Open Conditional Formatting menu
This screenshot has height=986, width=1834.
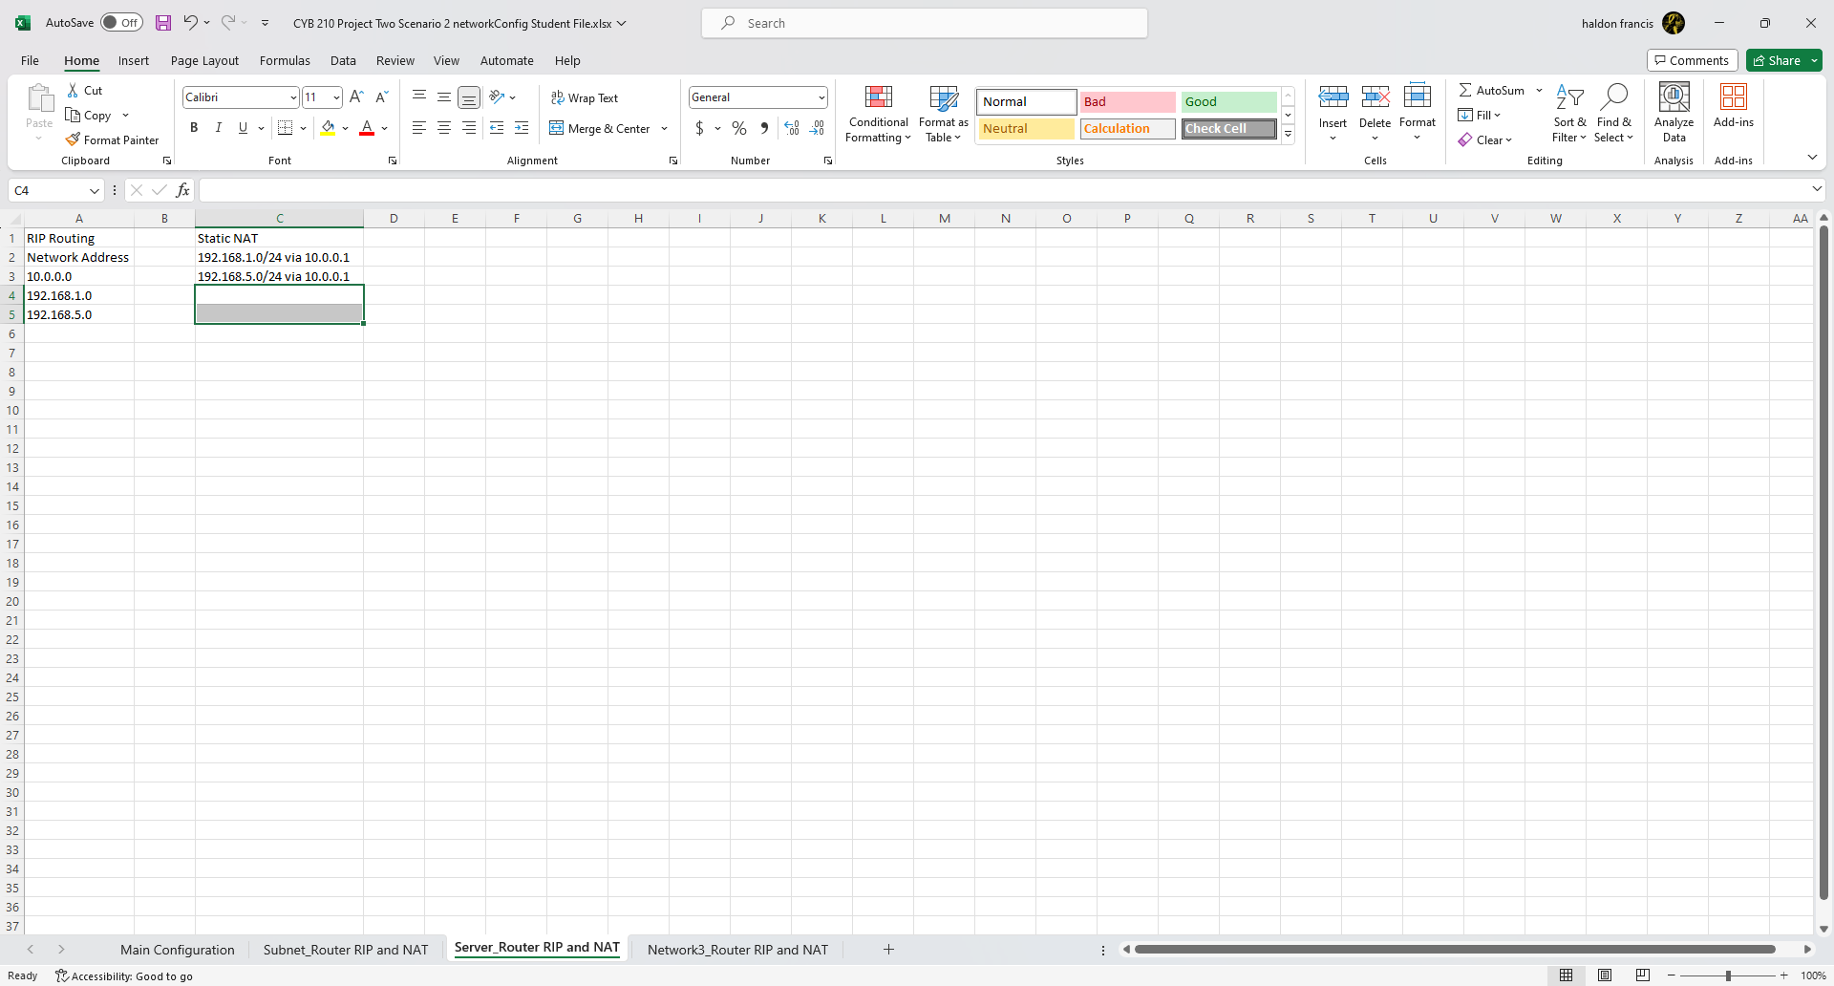[x=879, y=114]
